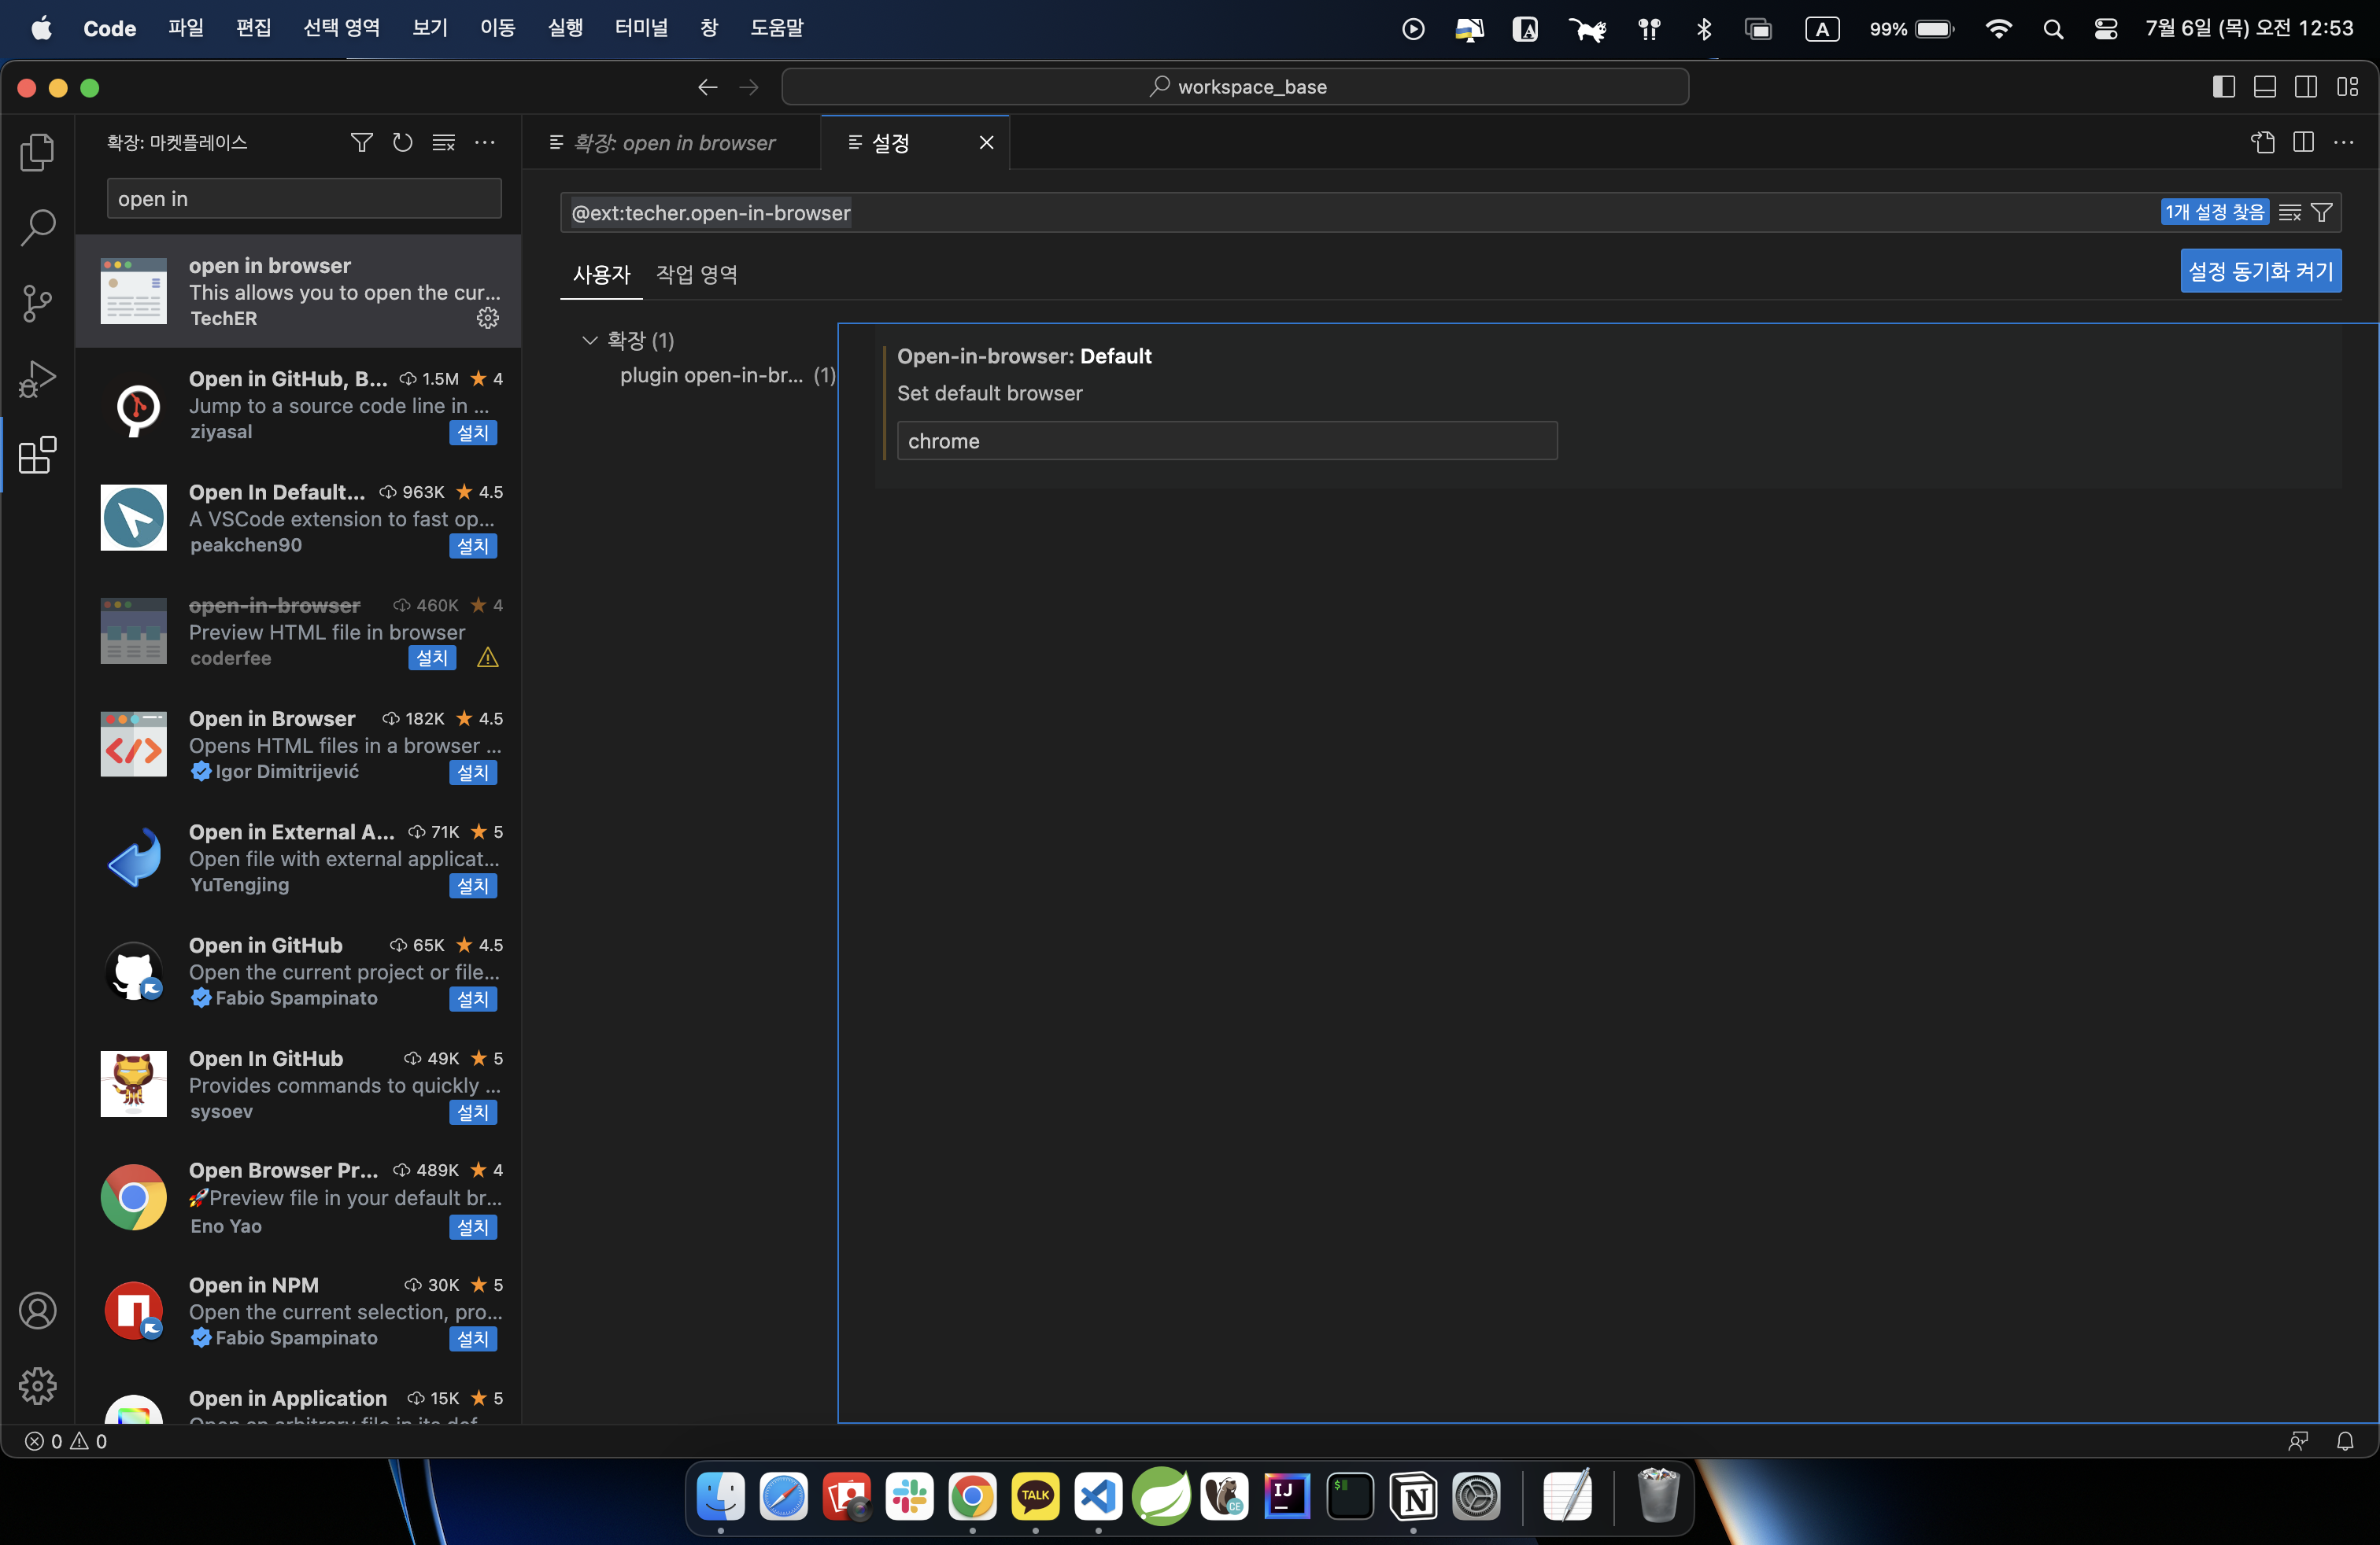Install the Open in Browser by Igor Dimitrijević
Image resolution: width=2380 pixels, height=1545 pixels.
(472, 772)
